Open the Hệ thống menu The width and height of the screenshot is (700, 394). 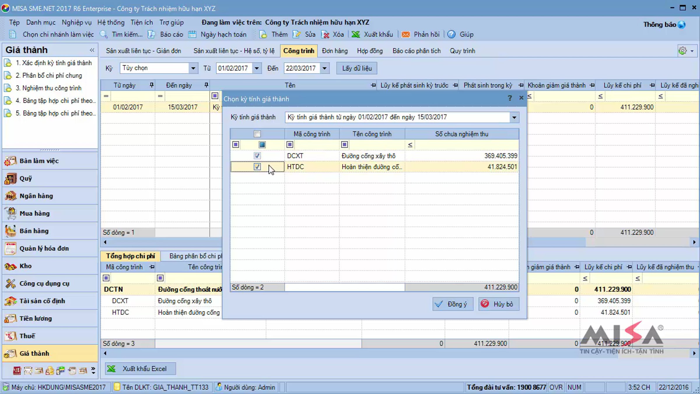coord(111,22)
